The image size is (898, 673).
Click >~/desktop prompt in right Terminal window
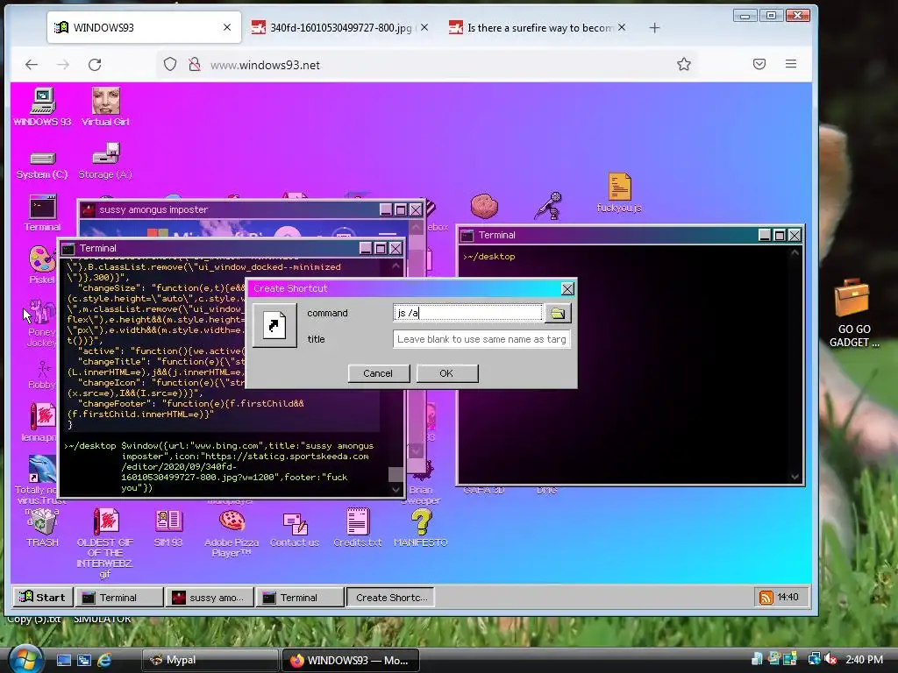point(488,257)
